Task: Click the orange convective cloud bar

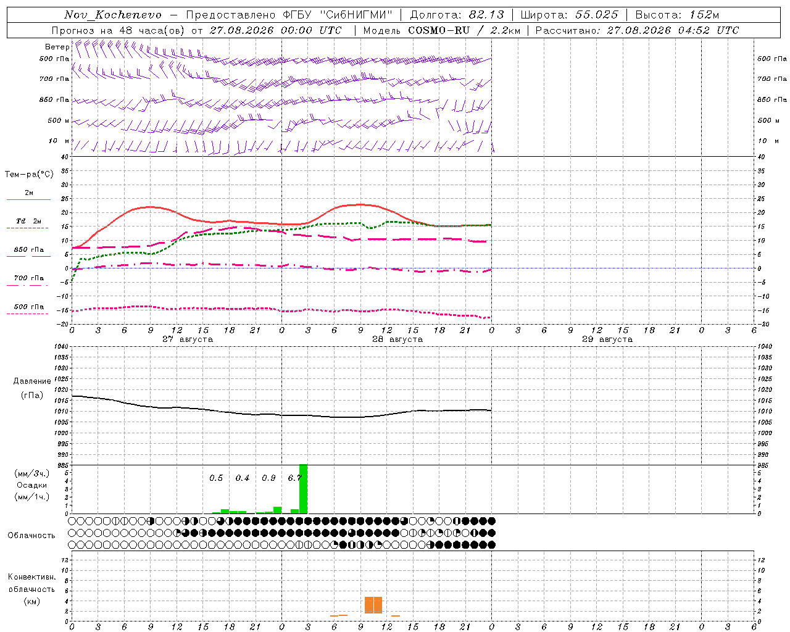Action: click(373, 605)
